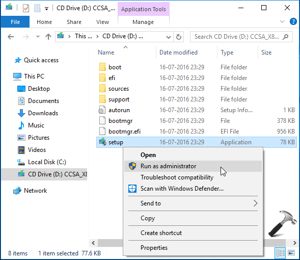Open Music in the navigation pane
This screenshot has width=300, height=260.
pos(31,125)
